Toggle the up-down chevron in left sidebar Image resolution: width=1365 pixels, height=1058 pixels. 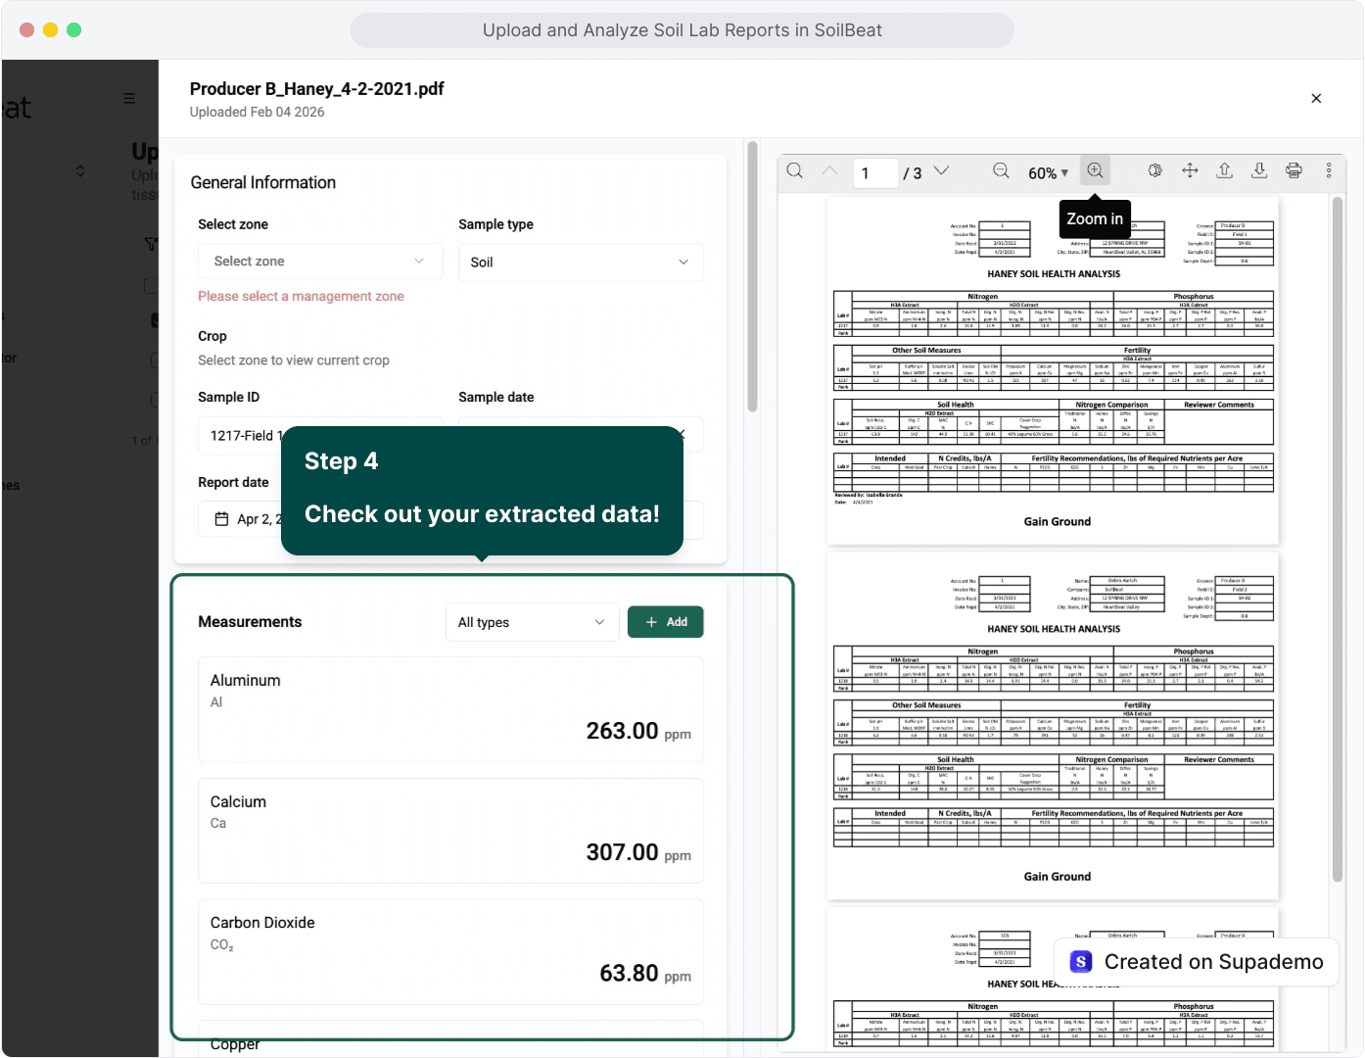(80, 170)
